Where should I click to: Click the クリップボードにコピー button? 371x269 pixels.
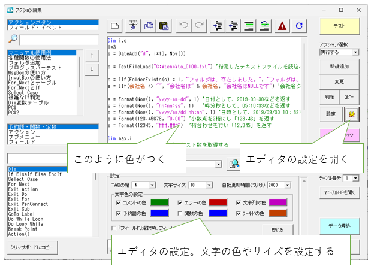[x=37, y=247]
